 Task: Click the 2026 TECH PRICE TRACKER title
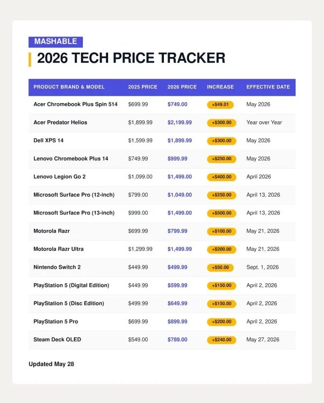pyautogui.click(x=131, y=58)
